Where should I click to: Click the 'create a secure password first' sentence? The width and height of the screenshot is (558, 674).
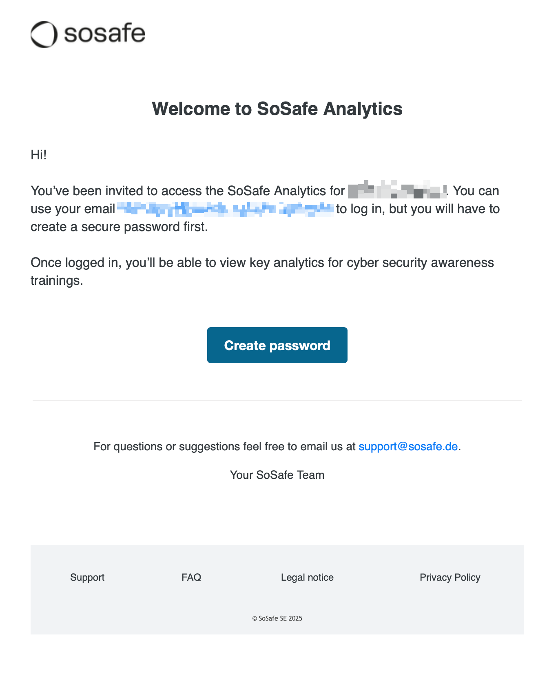click(x=119, y=227)
